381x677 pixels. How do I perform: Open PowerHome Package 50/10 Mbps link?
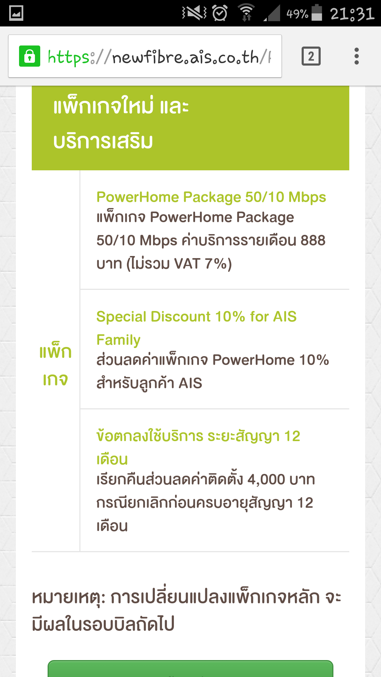coord(211,197)
